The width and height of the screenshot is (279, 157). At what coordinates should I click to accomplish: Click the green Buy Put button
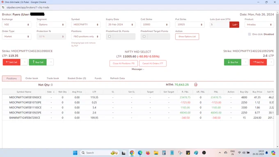233,62
